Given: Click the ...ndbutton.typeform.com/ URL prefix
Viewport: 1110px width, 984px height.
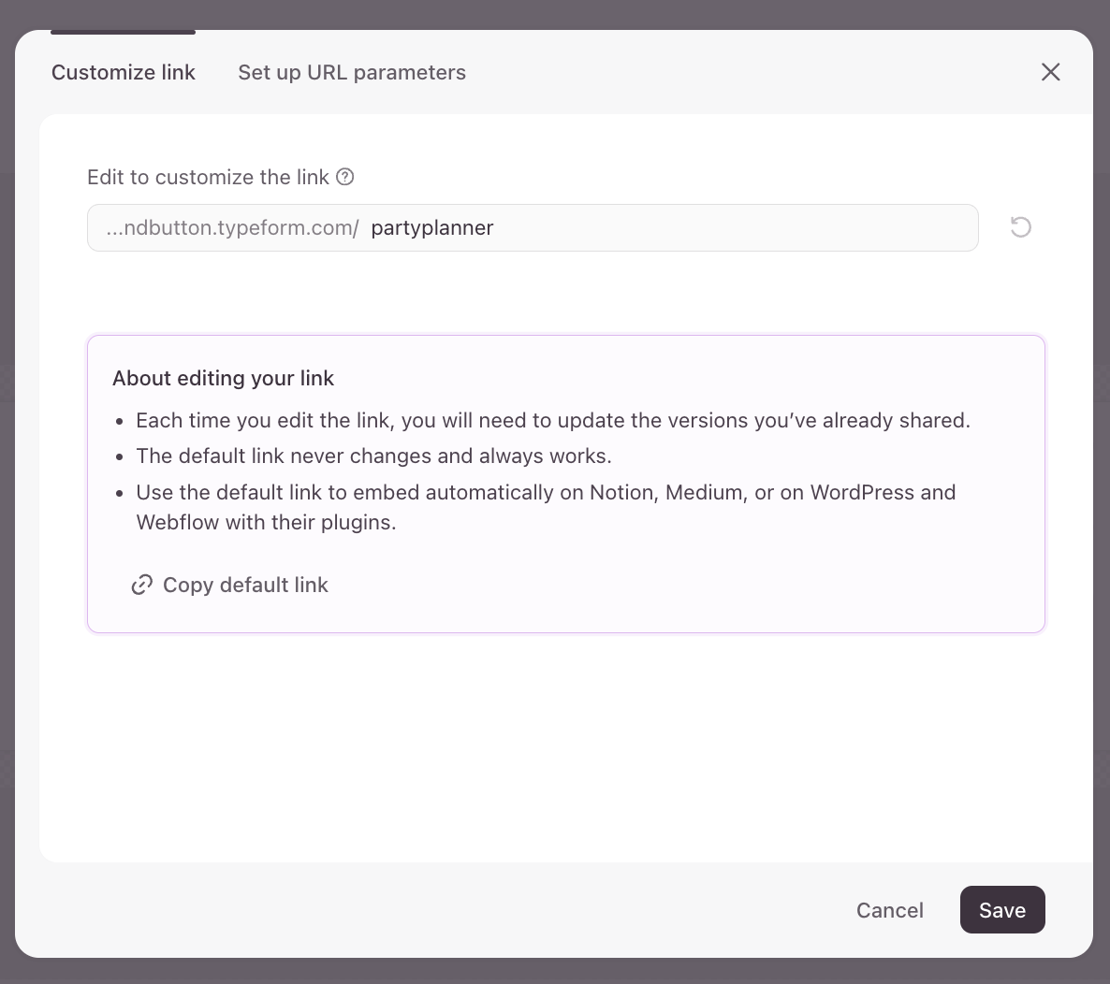Looking at the screenshot, I should point(232,228).
